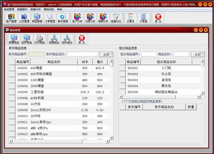This screenshot has width=214, height=154.
Task: Focus the 组合商品编号 input field
Action: pyautogui.click(x=149, y=54)
